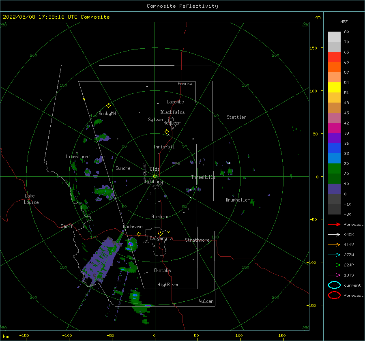Viewport: 365px width, 341px height.
Task: Click the Airdrie city label
Action: tap(160, 217)
